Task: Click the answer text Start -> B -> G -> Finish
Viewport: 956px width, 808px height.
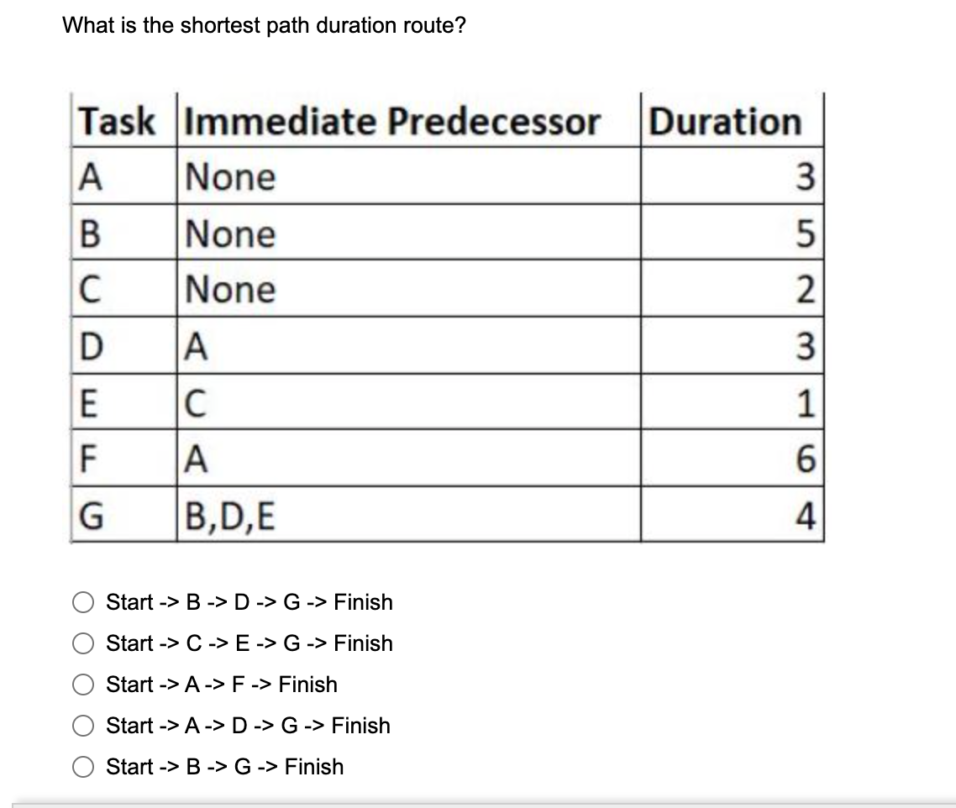Action: pos(224,767)
